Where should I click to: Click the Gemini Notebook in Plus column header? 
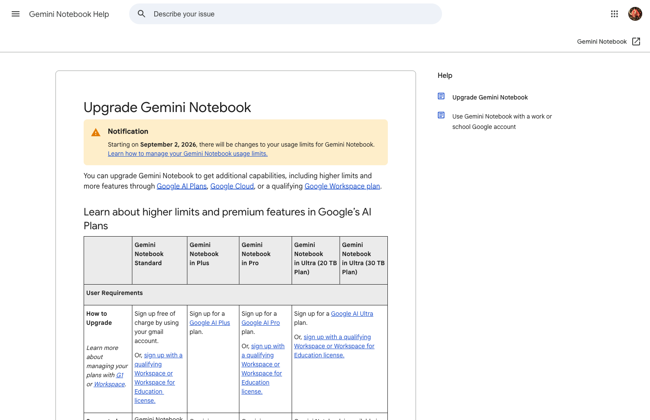213,260
